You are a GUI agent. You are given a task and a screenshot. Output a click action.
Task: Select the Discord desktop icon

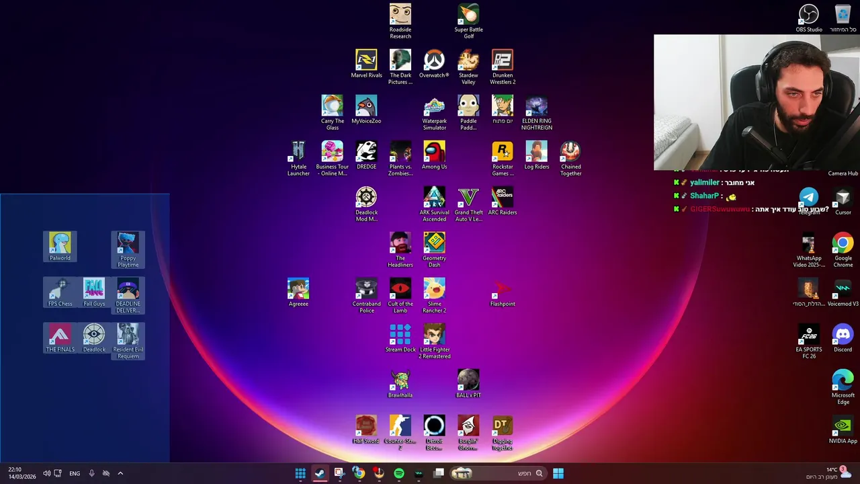coord(843,338)
